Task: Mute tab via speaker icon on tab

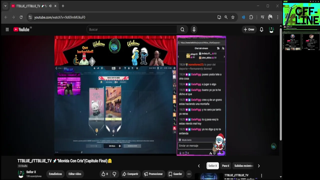Action: 50,6
